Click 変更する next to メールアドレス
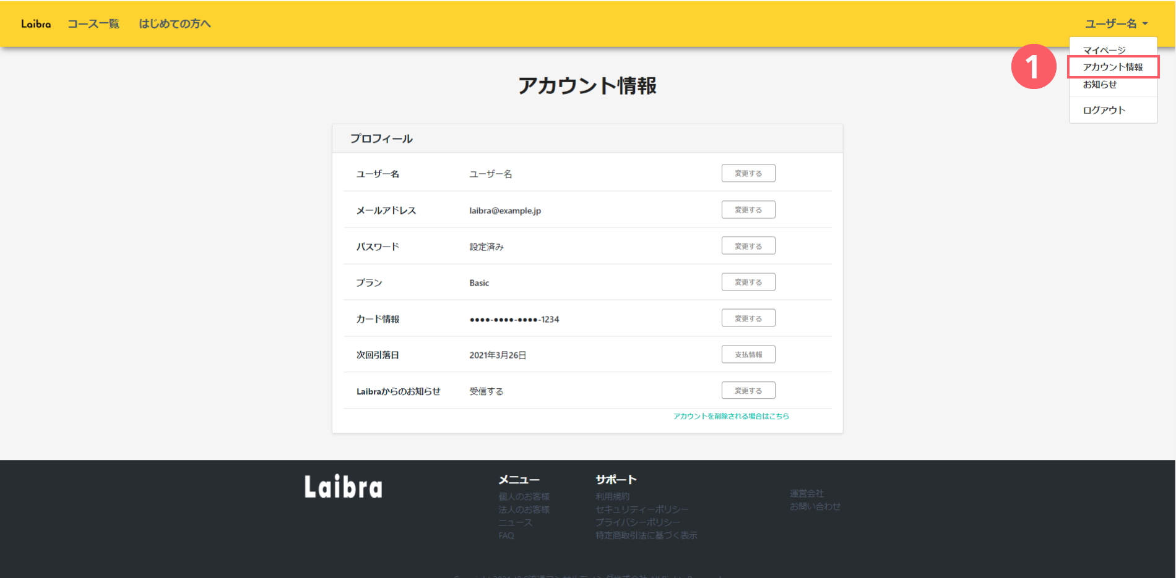Image resolution: width=1176 pixels, height=578 pixels. (748, 210)
